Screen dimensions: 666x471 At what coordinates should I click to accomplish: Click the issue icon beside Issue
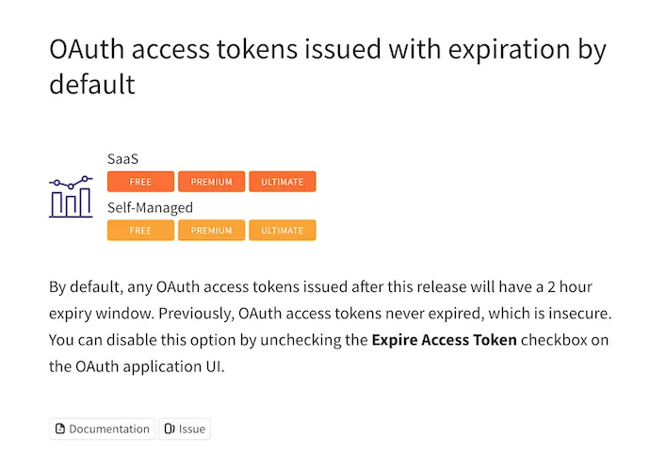[170, 429]
